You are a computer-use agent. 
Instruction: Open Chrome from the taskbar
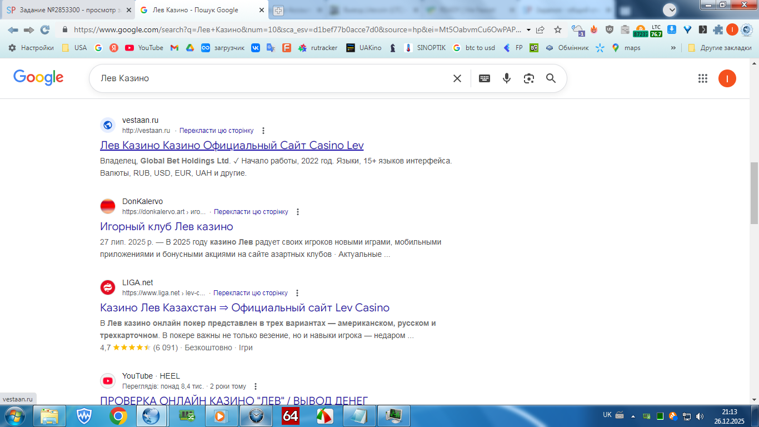pos(118,416)
